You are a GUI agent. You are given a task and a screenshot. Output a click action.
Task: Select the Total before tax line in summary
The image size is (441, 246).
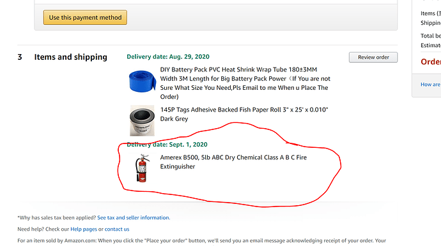[x=431, y=36]
